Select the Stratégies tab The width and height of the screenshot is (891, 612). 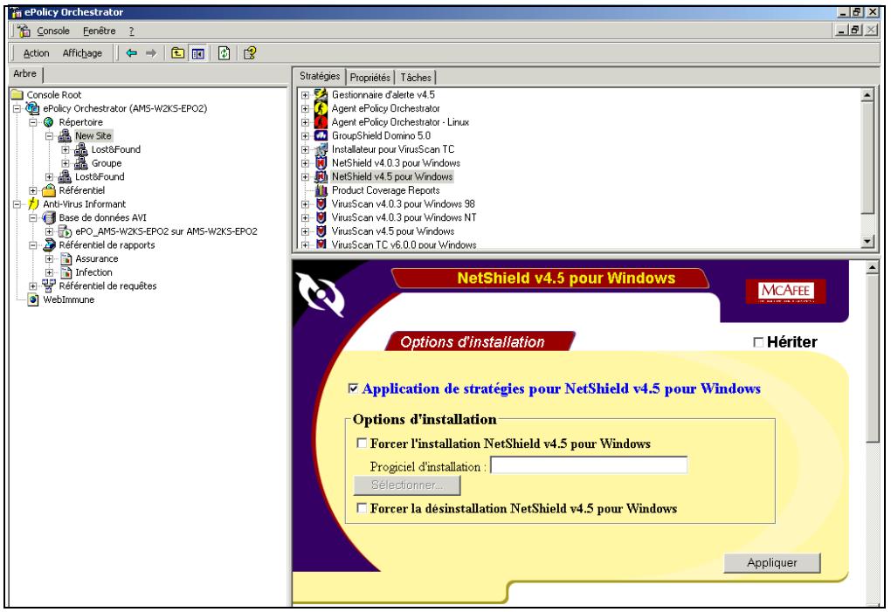coord(320,75)
